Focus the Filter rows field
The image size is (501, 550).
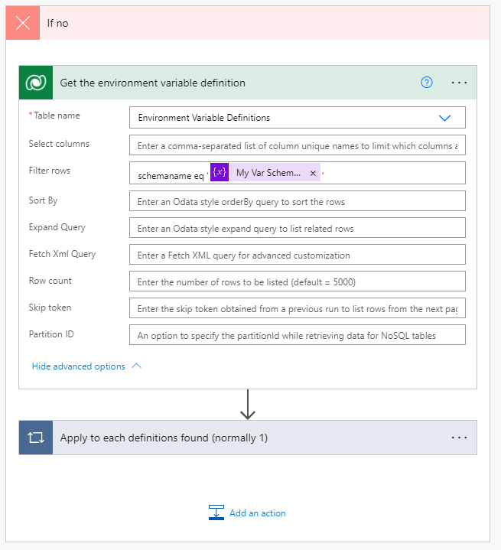tap(298, 173)
